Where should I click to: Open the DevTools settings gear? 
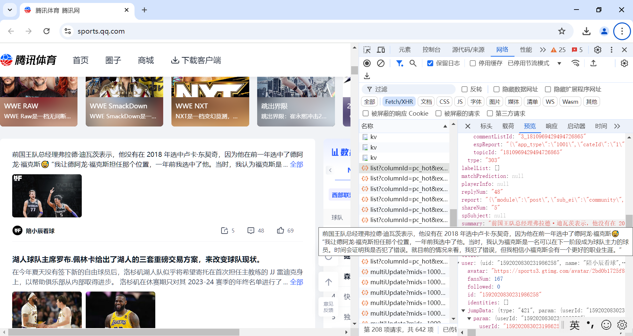[x=598, y=50]
